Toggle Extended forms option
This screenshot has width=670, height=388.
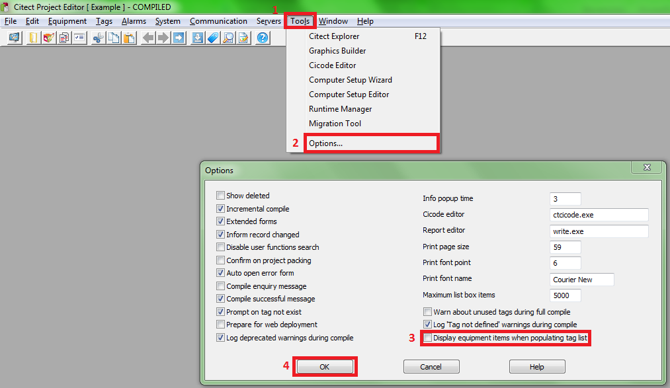tap(220, 221)
